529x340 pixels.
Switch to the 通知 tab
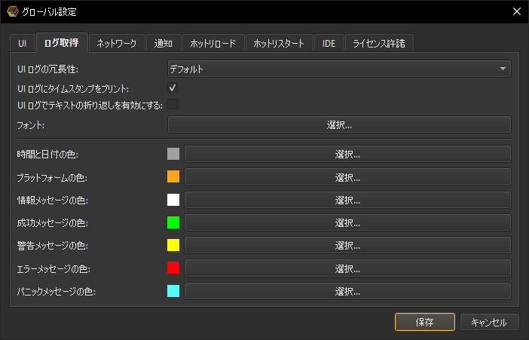(164, 43)
